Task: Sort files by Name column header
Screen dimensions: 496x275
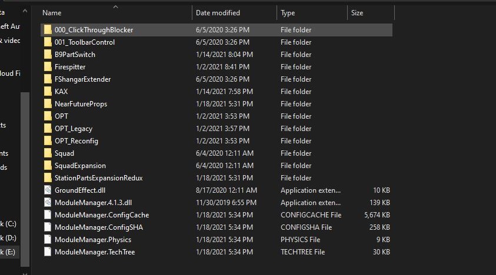Action: 52,13
